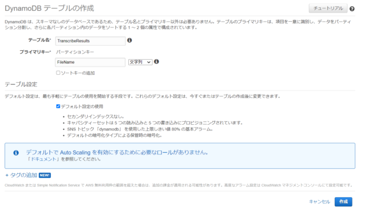Click the キャパシティーセット bullet text
This screenshot has height=212, width=365.
(x=155, y=123)
